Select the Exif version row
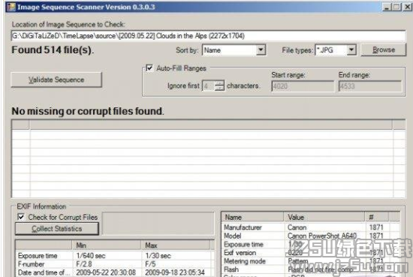Viewport: 413px width, 277px height. (311, 252)
